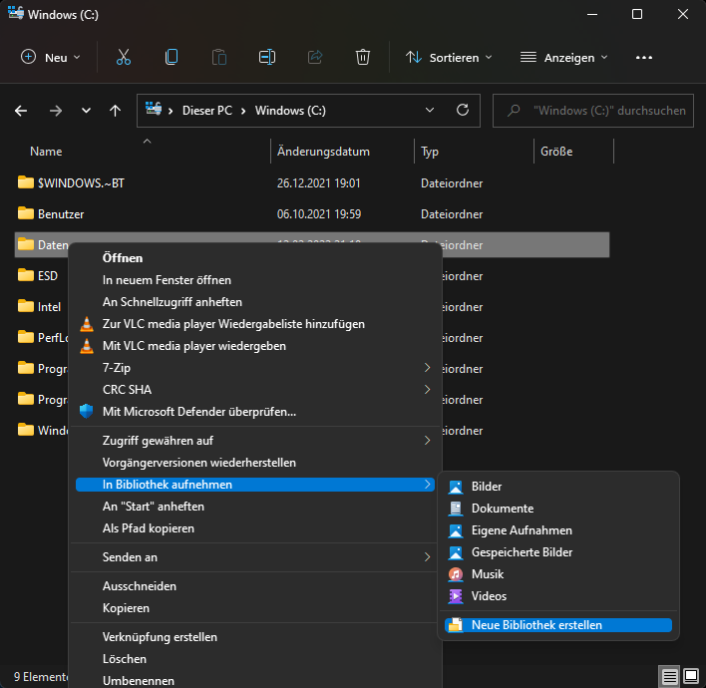Switch to large icons view in status bar
The image size is (706, 688).
pyautogui.click(x=691, y=676)
